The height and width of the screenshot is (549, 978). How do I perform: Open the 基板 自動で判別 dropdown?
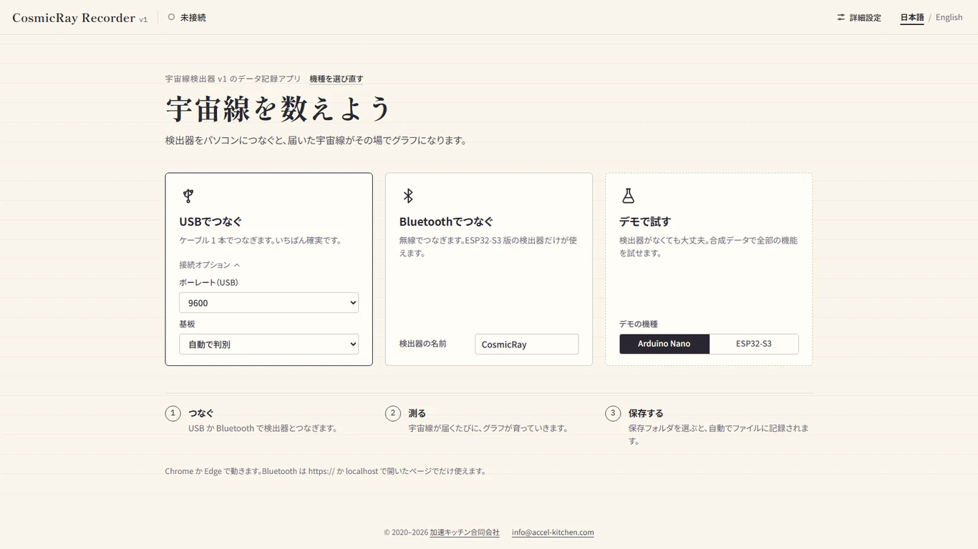coord(268,344)
